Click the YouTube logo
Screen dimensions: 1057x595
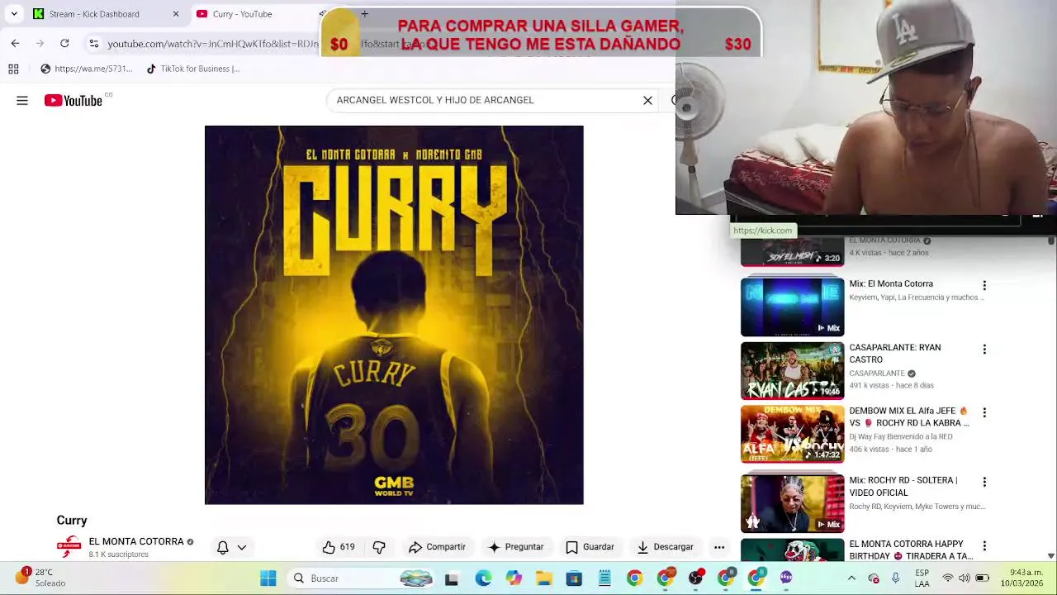[73, 100]
